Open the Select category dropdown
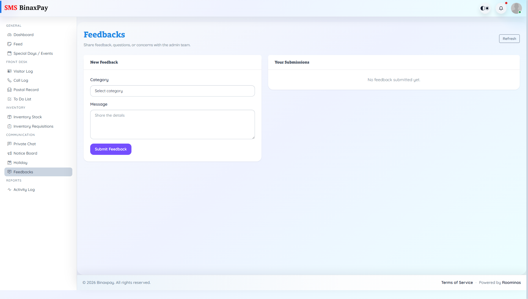 (x=172, y=91)
